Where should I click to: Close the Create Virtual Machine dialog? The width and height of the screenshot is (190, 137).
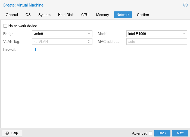(185, 5)
